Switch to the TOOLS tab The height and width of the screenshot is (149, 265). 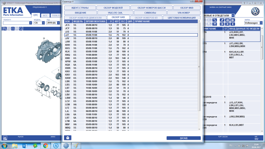(56, 16)
